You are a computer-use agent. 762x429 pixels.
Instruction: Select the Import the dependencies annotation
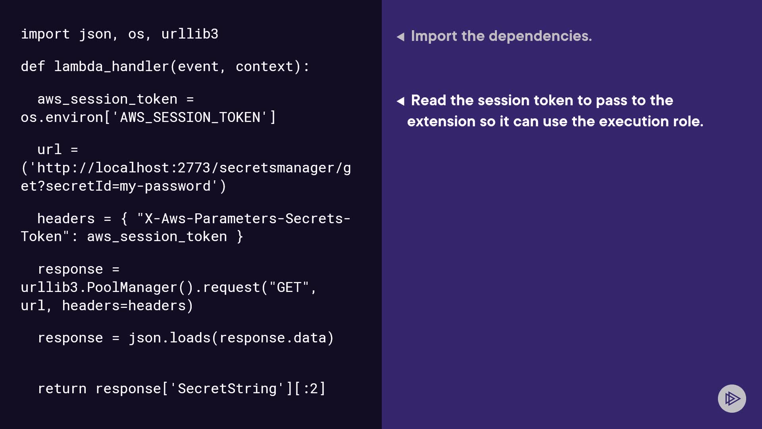tap(501, 36)
